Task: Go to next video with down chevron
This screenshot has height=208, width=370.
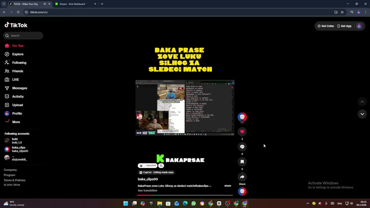Action: pos(362,114)
